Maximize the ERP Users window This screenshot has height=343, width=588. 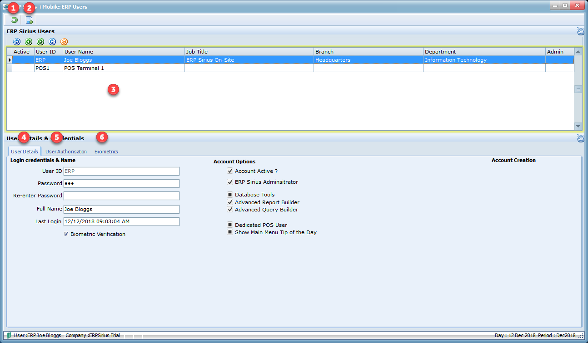(564, 5)
